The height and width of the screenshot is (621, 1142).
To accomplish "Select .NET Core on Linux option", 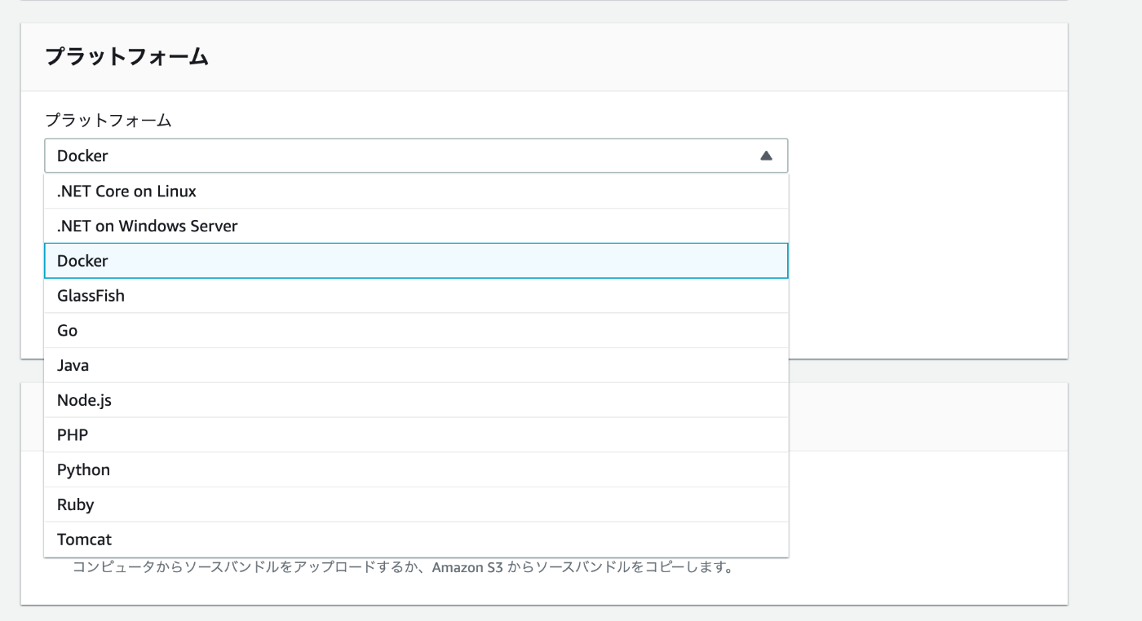I will (416, 192).
